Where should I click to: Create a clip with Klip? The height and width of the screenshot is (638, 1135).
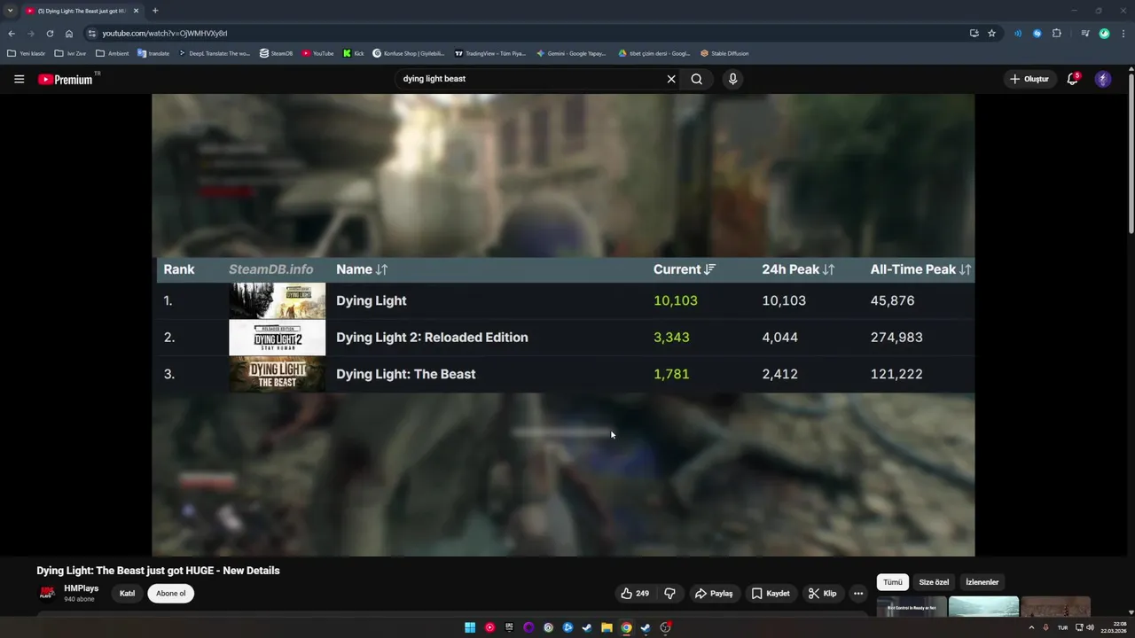click(822, 594)
